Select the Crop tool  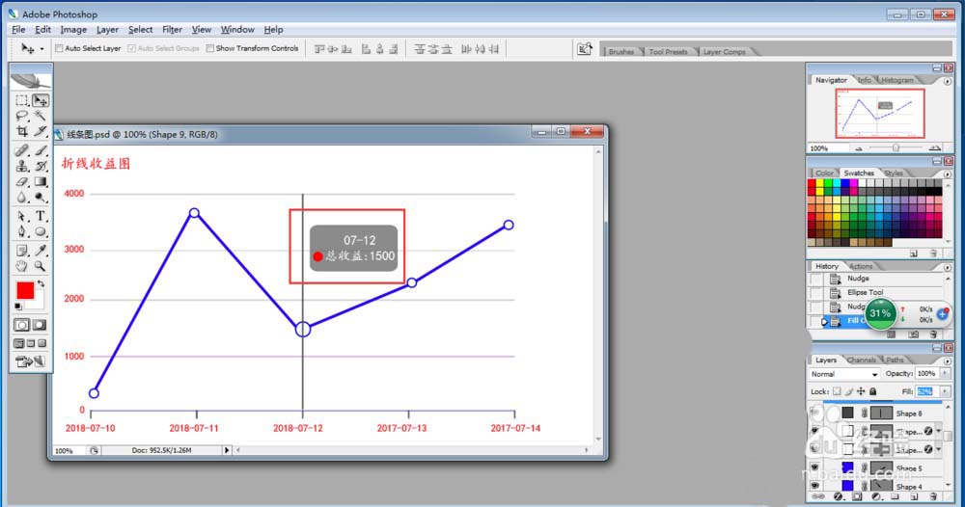(x=21, y=131)
